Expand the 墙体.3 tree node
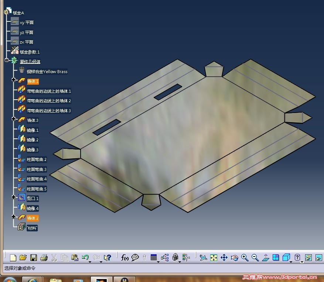Image resolution: width=324 pixels, height=282 pixels. (x=14, y=119)
